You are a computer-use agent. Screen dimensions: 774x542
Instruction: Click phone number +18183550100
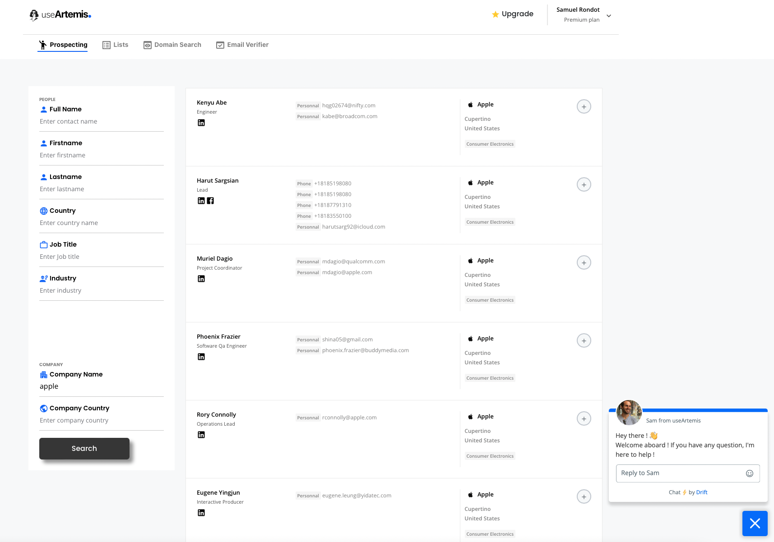click(x=333, y=216)
